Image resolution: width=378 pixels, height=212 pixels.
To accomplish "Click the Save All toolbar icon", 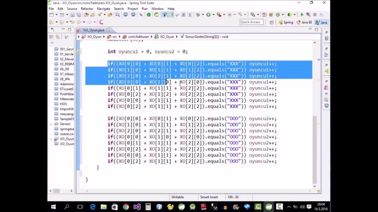I will coord(79,15).
